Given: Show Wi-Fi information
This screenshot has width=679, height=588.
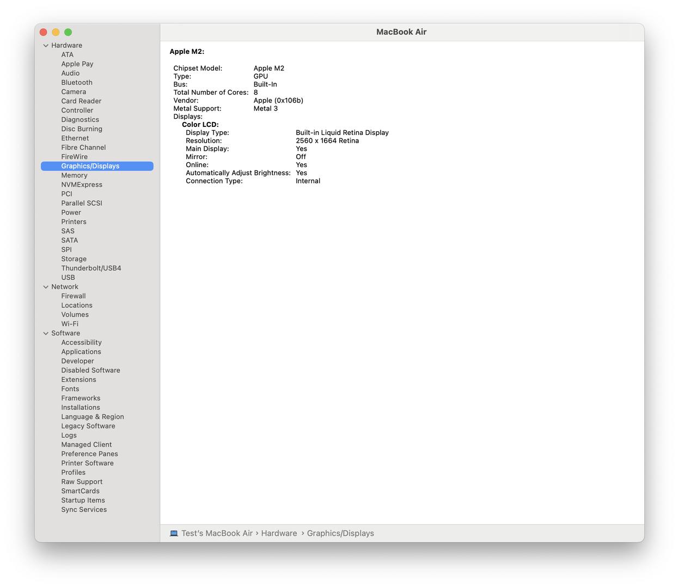Looking at the screenshot, I should tap(70, 324).
